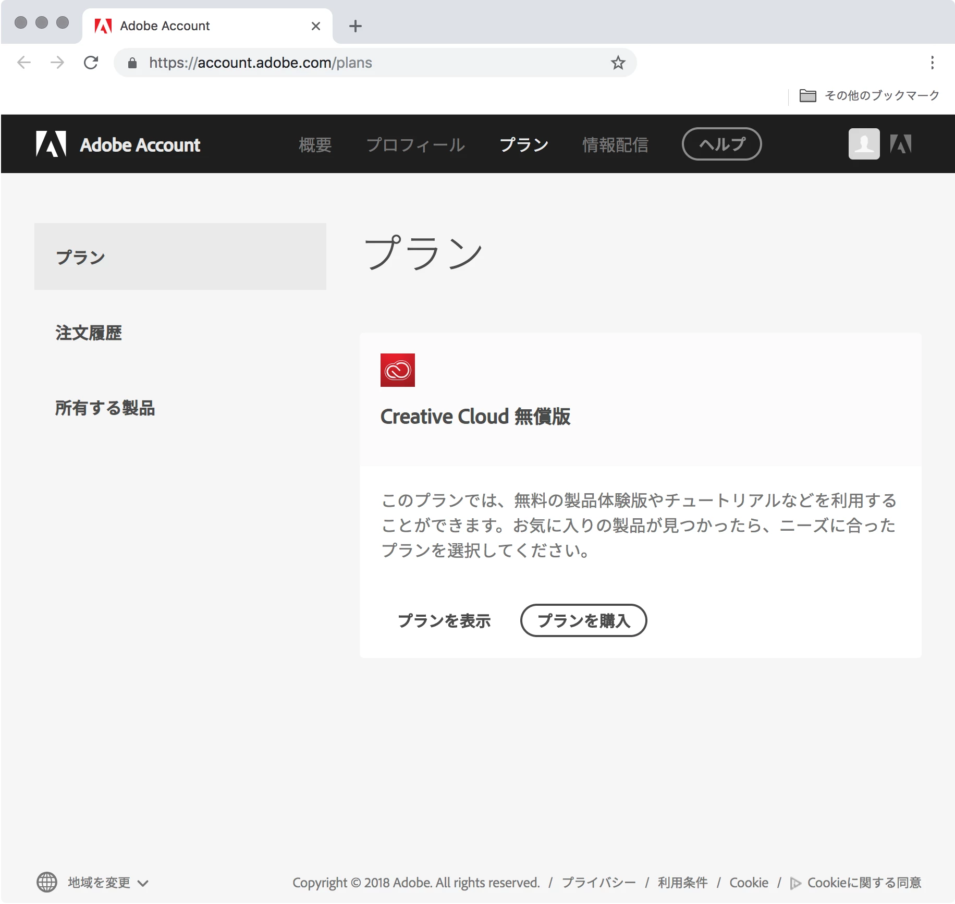Open the プロフィール nav item
The image size is (955, 904).
tap(415, 144)
